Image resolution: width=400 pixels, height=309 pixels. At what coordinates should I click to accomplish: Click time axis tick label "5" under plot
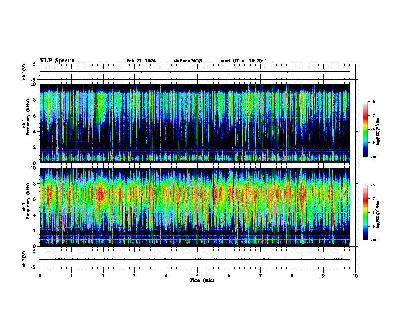tap(197, 276)
